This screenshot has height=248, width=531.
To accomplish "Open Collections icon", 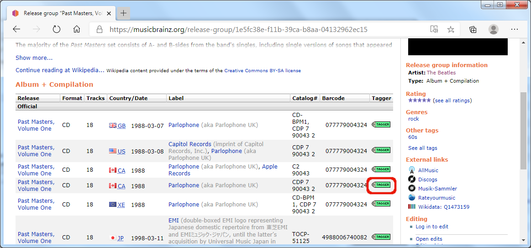I will tap(473, 30).
